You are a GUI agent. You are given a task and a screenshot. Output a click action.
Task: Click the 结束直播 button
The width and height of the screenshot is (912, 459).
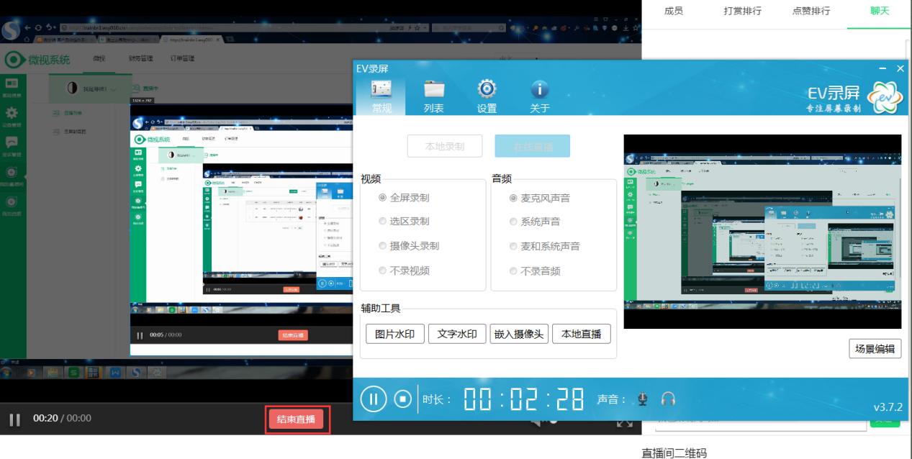pos(296,419)
